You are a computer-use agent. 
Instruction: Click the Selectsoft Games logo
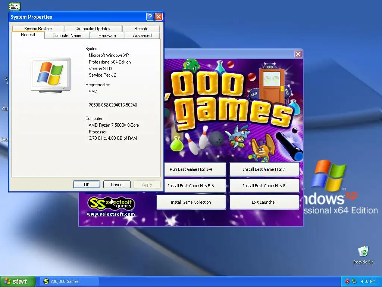pyautogui.click(x=111, y=203)
